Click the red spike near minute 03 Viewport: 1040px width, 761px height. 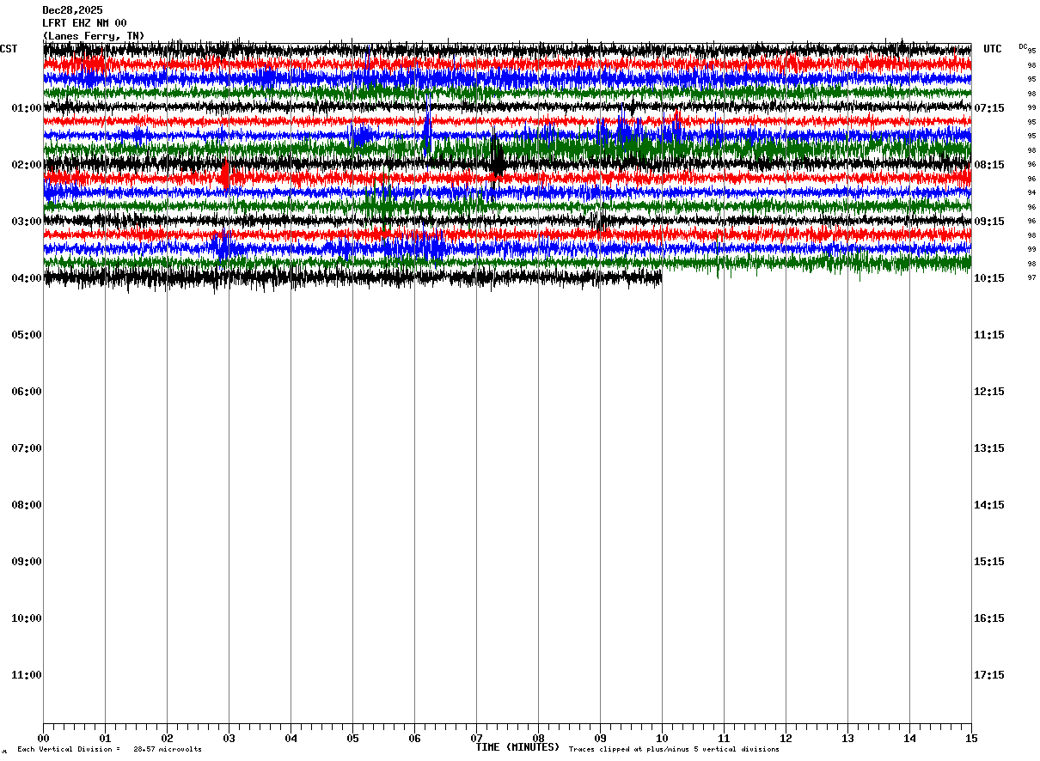[x=226, y=176]
